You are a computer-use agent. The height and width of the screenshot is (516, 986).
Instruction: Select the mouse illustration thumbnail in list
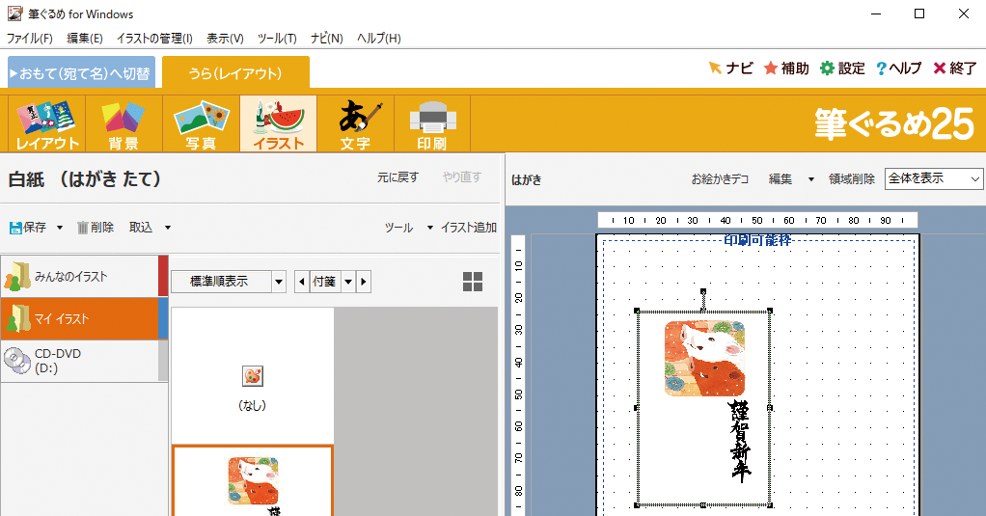[x=253, y=481]
